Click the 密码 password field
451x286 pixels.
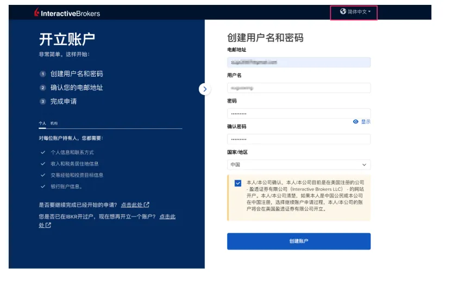(299, 113)
